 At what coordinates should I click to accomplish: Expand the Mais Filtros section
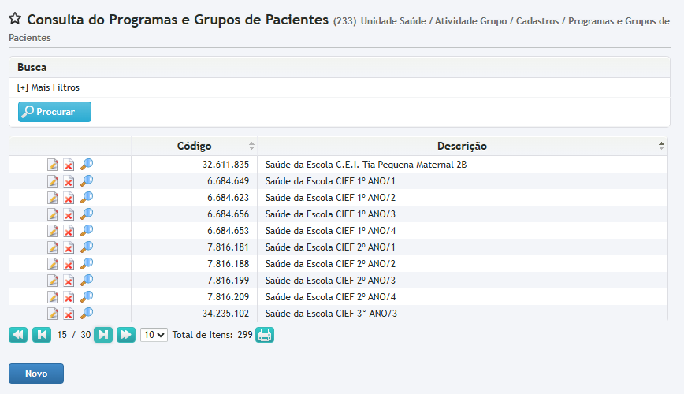(x=48, y=87)
